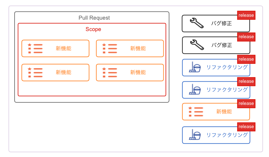The height and width of the screenshot is (157, 269).
Task: Click the star list icon in the upper-right Scope 新機能 card
Action: point(110,49)
